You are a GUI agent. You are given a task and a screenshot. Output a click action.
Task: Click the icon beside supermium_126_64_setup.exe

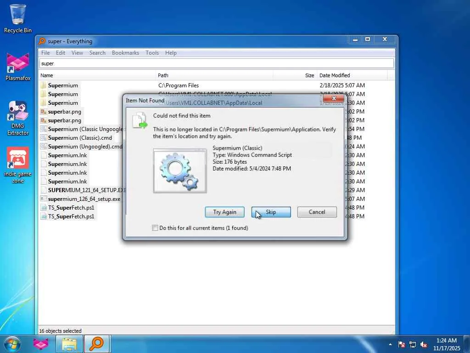coord(44,199)
